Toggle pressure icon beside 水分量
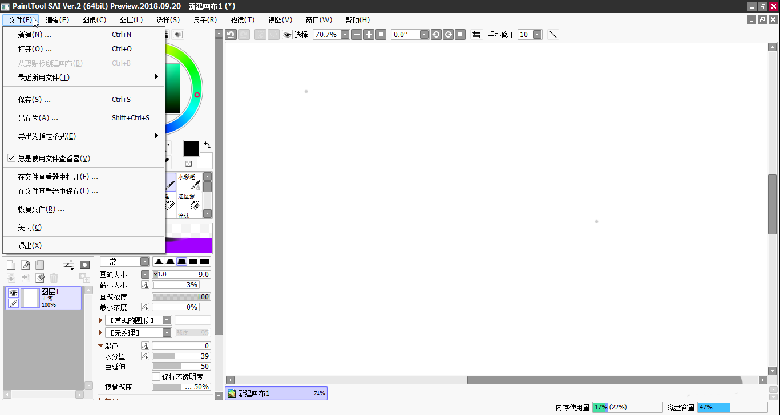780x415 pixels. point(145,356)
